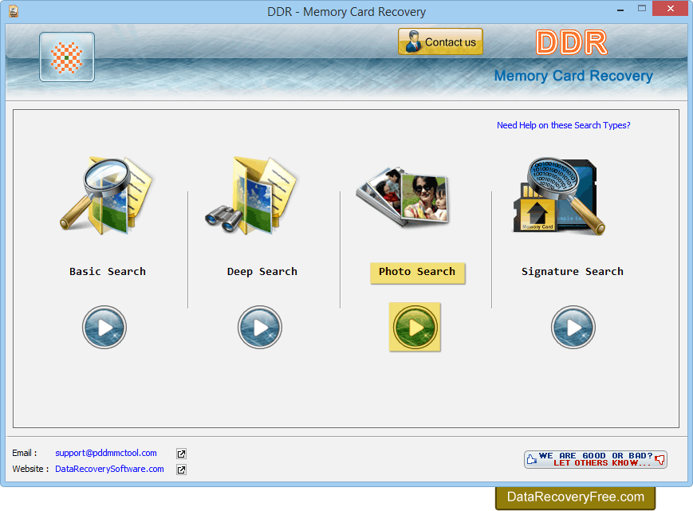Click the orange dotted logo tile in header
Screen dimensions: 693x511
[67, 57]
